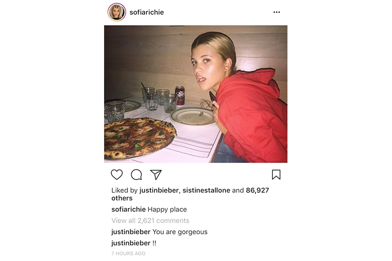Save post with the bookmark icon
This screenshot has width=392, height=261.
[276, 175]
